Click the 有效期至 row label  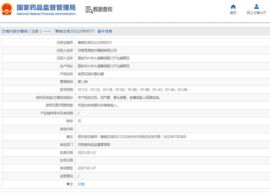(x=67, y=168)
